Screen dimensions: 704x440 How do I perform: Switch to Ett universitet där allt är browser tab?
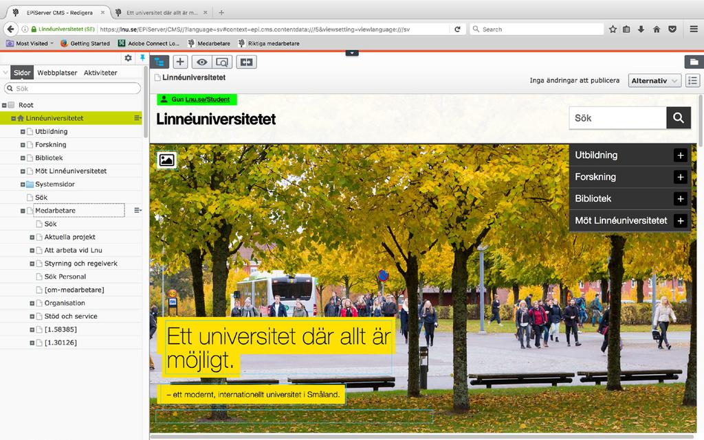coord(162,12)
